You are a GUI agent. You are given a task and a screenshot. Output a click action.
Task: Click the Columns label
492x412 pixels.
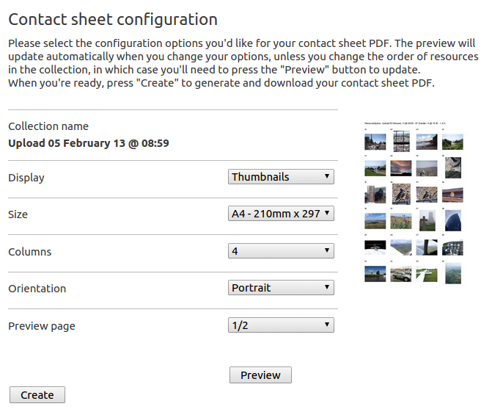coord(29,252)
